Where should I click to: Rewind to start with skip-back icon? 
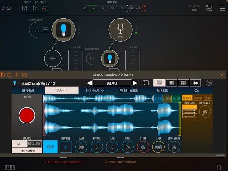tap(24, 8)
